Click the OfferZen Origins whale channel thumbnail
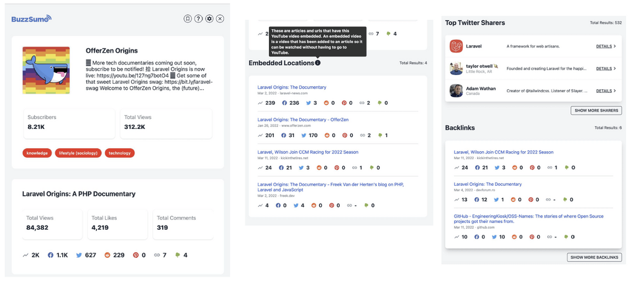This screenshot has height=285, width=636. pos(46,70)
